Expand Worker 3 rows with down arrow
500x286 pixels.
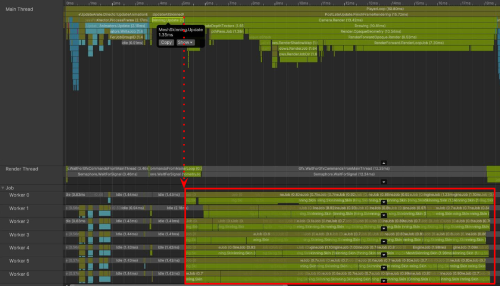pos(384,242)
